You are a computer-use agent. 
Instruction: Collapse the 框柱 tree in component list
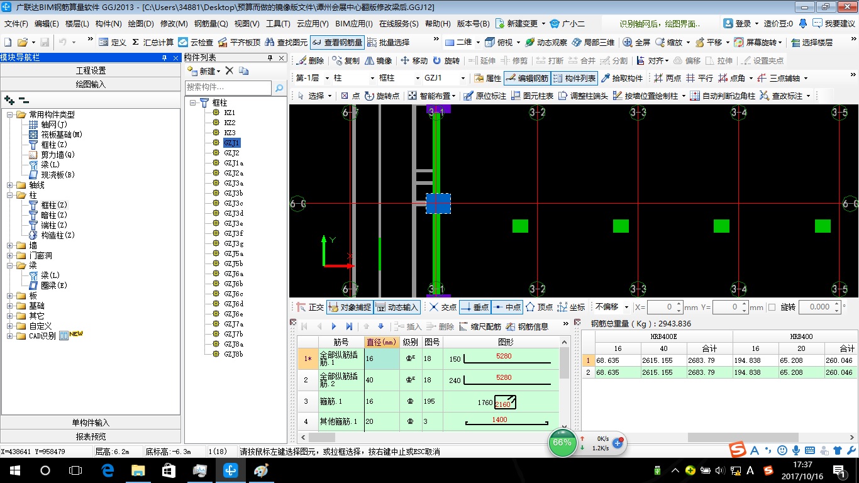point(193,103)
